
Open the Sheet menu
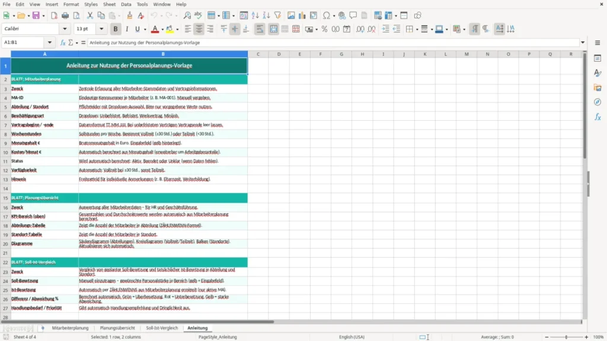[109, 4]
